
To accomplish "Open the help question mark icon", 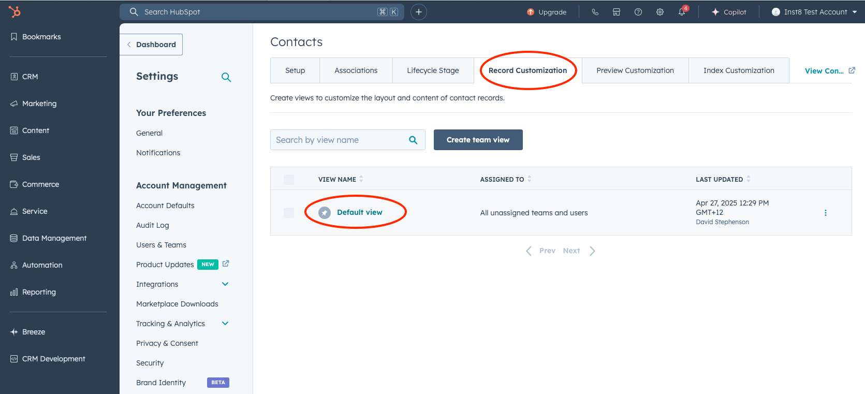I will tap(638, 12).
